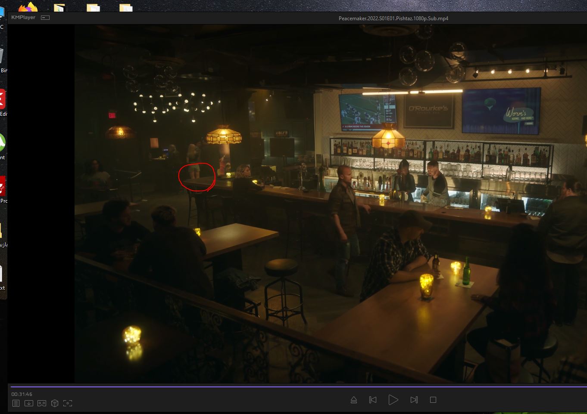Click the Peacemaker video filename title
The height and width of the screenshot is (414, 587).
393,19
